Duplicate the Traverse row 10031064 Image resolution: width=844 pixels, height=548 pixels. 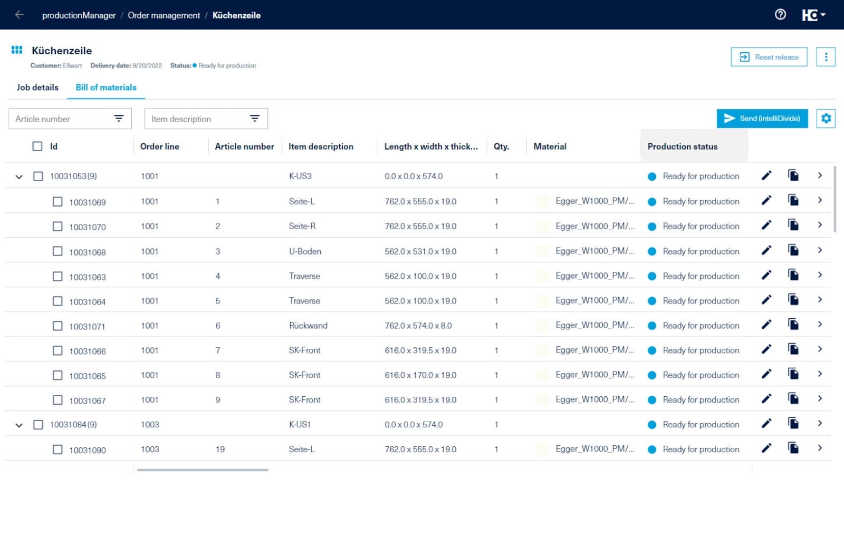click(x=793, y=299)
